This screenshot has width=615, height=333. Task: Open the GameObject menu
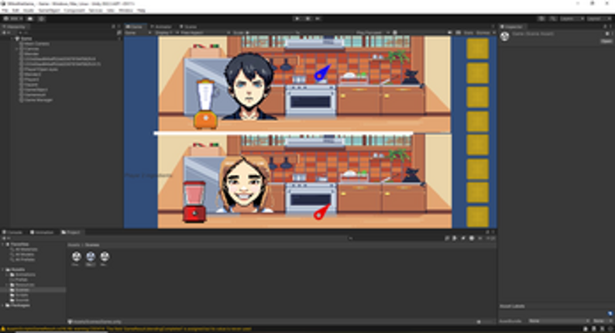tap(49, 10)
